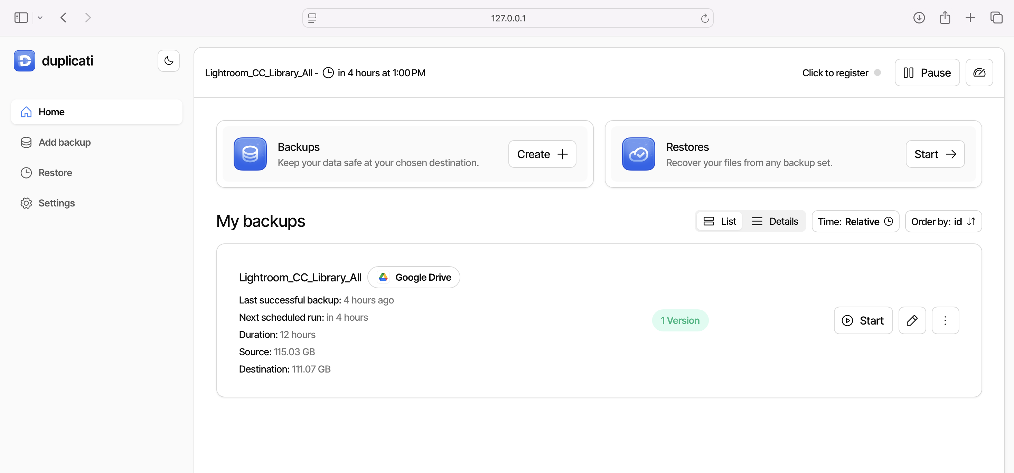Screen dimensions: 1014x473
Task: Open Settings from the sidebar
Action: click(x=56, y=203)
